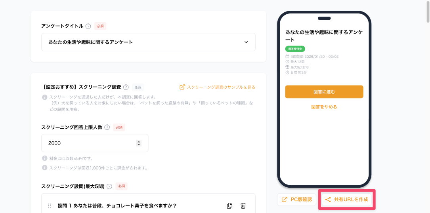430x213 pixels.
Task: Click info icon before スクリーニングを通過した人だけが
Action: tap(44, 97)
